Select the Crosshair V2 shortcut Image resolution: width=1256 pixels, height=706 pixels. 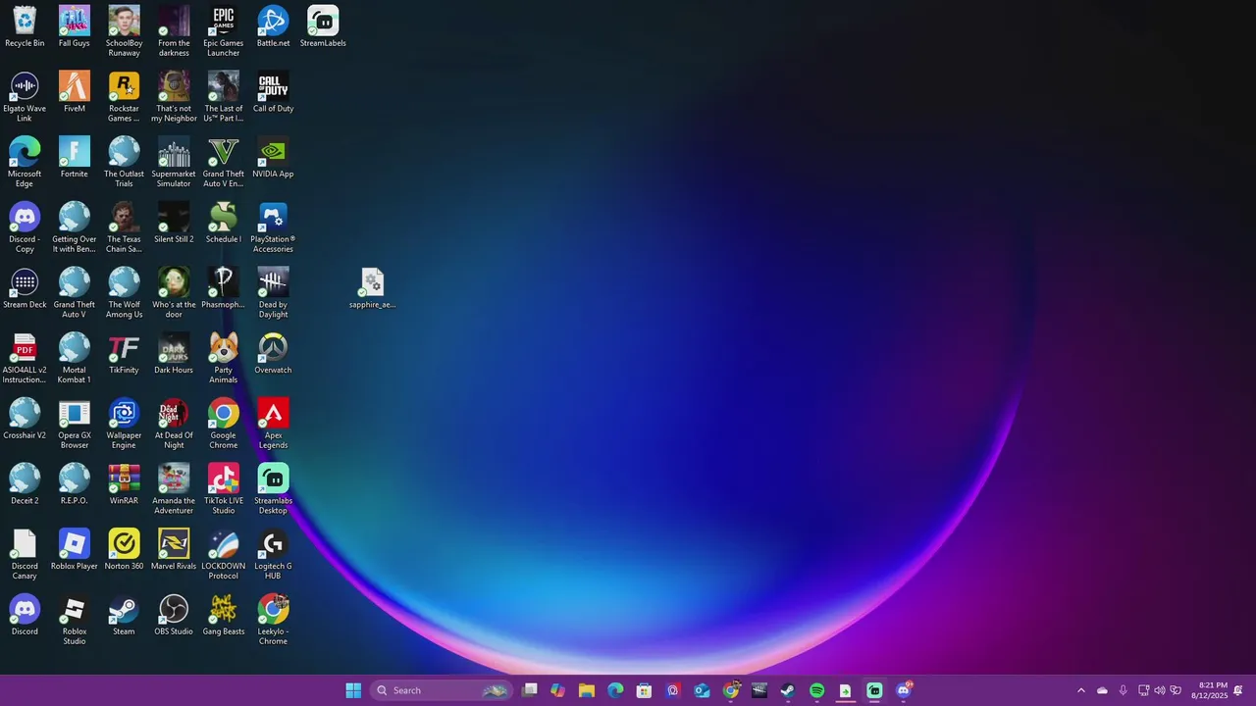(x=25, y=419)
